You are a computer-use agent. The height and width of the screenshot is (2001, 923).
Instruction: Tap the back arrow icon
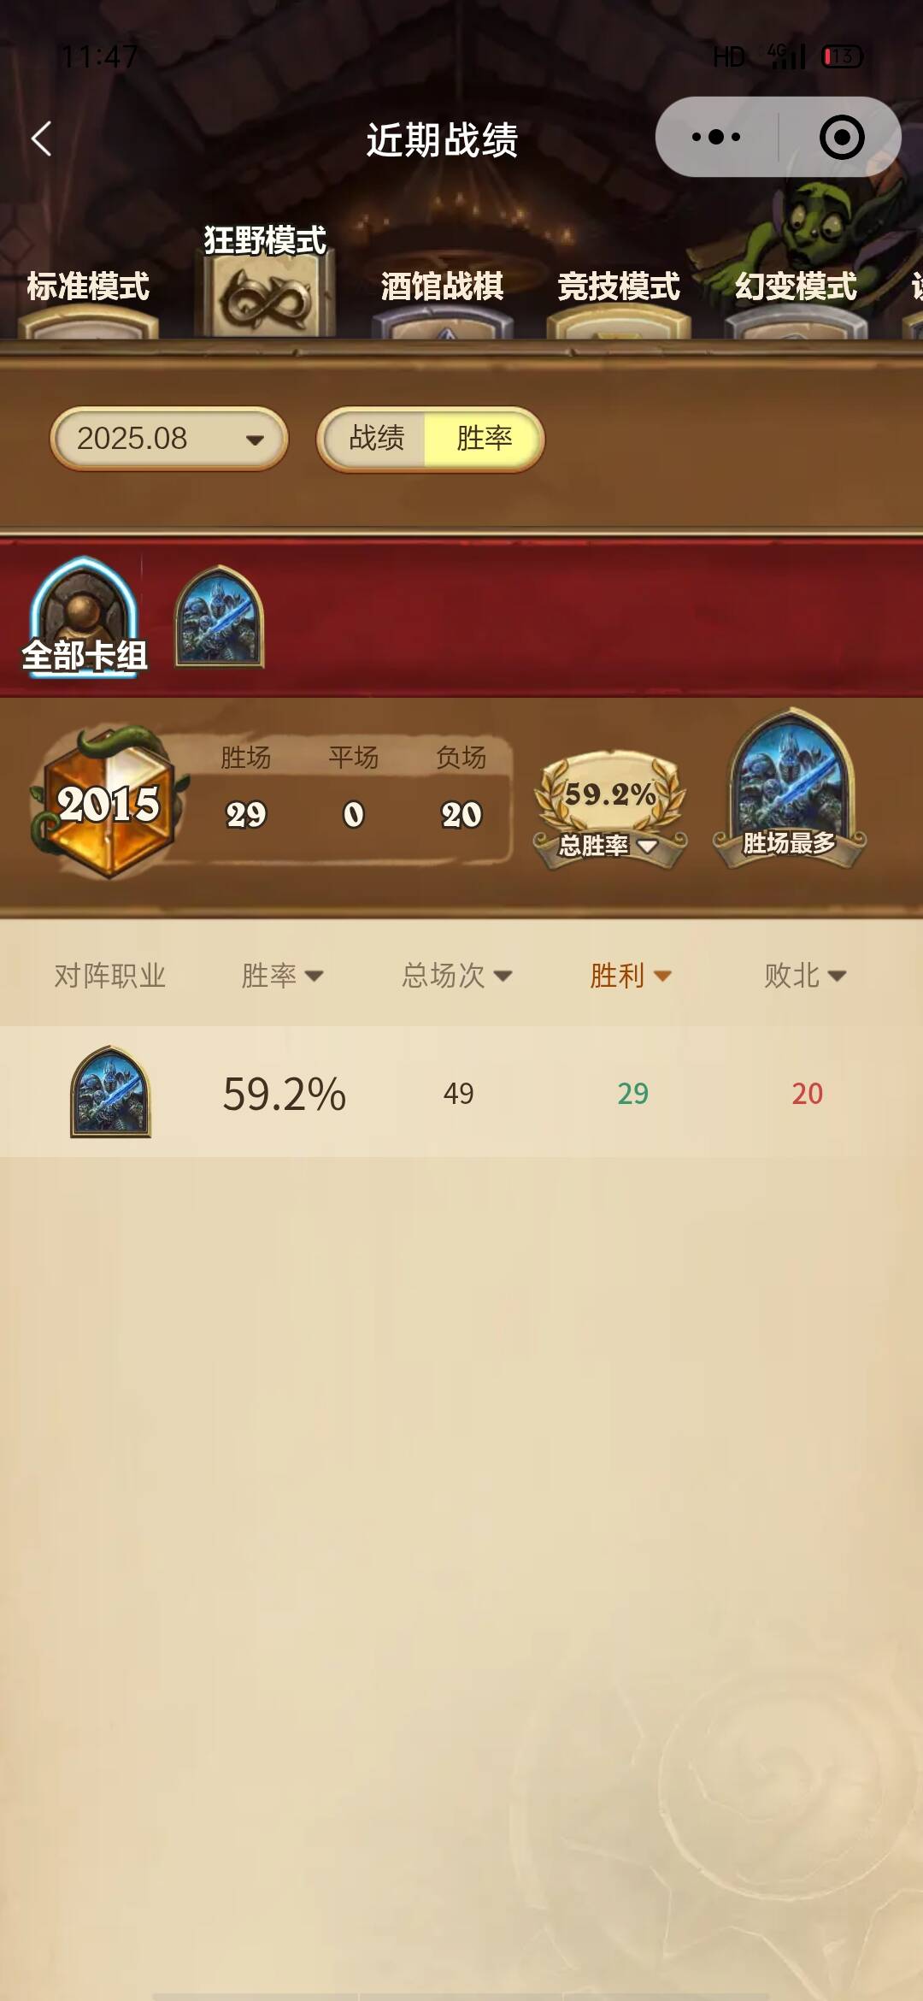[41, 139]
